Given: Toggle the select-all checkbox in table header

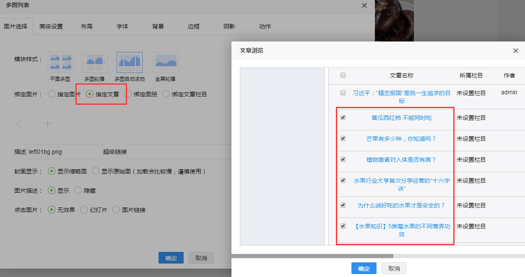Looking at the screenshot, I should [x=343, y=75].
